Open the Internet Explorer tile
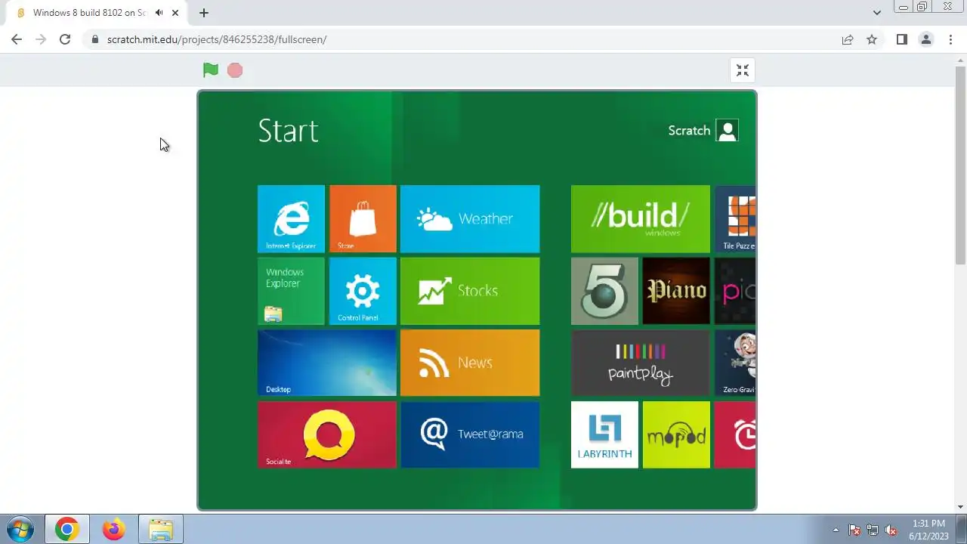967x544 pixels. pyautogui.click(x=291, y=218)
